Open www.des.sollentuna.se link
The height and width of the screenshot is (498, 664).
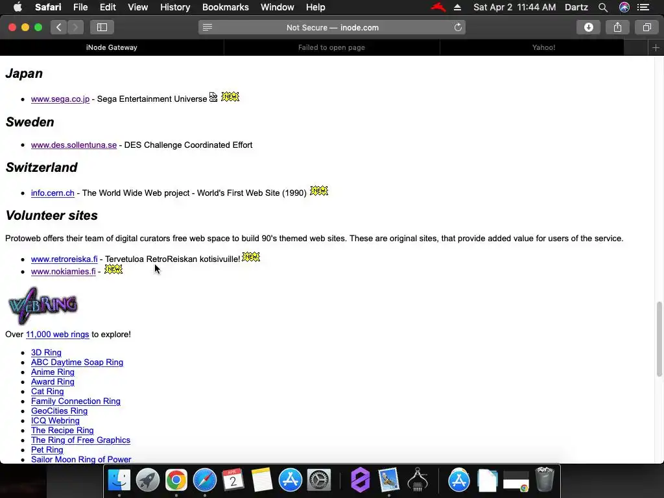pyautogui.click(x=74, y=145)
